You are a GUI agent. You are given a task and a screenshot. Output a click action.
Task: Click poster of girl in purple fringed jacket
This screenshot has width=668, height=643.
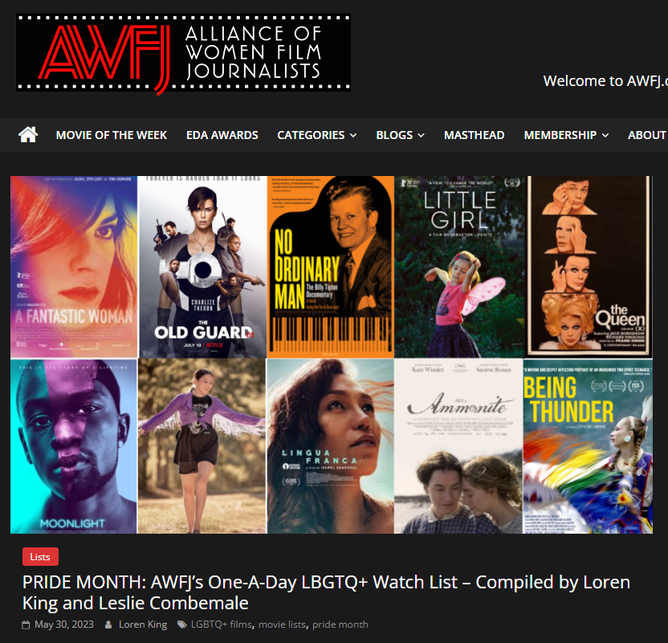coord(202,446)
